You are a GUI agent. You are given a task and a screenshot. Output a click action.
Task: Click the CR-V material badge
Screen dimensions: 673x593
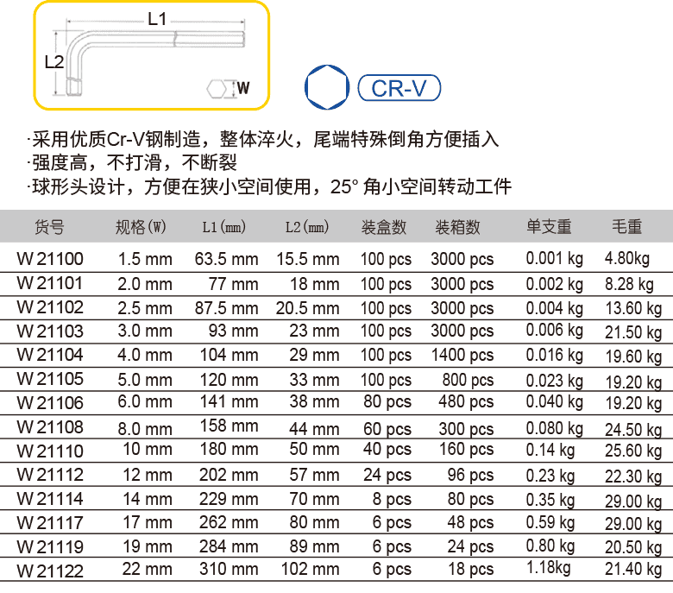[x=399, y=88]
